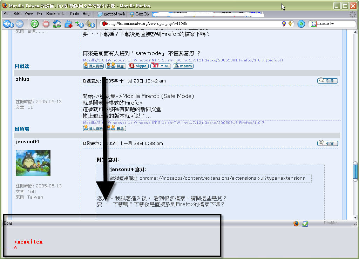Image resolution: width=359 pixels, height=259 pixels.
Task: Click '註冊時間: 2005-05-13' text
Action: click(x=39, y=186)
